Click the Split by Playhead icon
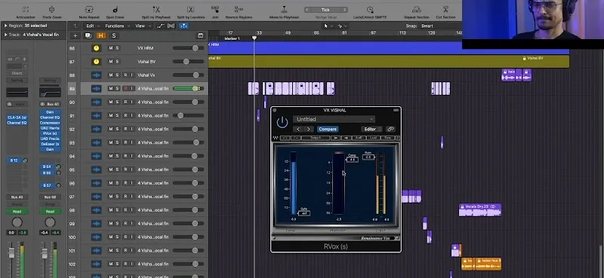This screenshot has height=278, width=604. point(156,10)
